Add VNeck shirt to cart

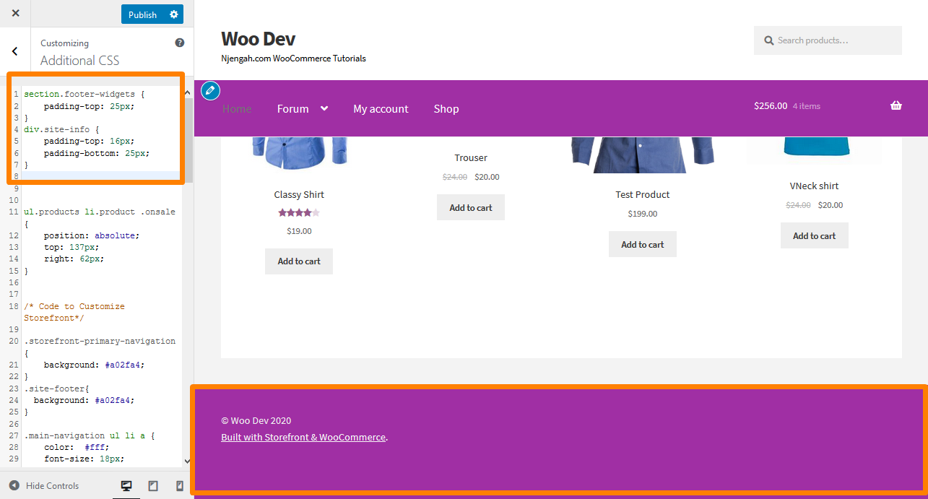click(x=815, y=235)
